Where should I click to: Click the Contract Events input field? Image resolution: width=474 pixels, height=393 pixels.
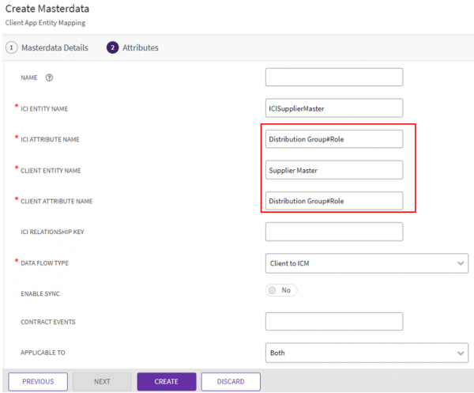coord(334,322)
